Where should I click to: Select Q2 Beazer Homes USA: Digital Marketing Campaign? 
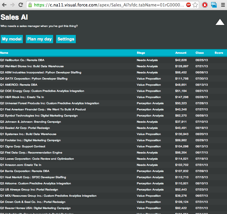tap(36, 208)
